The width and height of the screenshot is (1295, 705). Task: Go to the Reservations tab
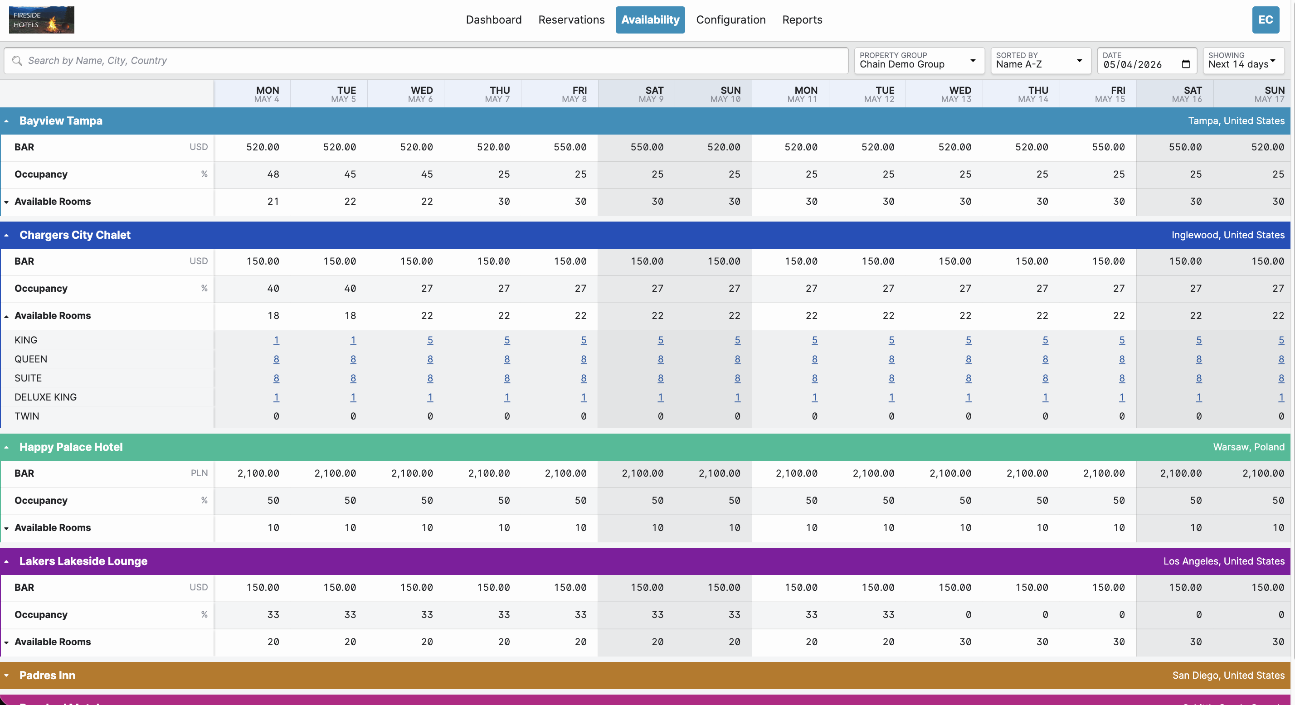[572, 20]
